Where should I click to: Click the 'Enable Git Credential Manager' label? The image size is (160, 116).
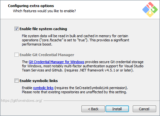[x=47, y=55]
